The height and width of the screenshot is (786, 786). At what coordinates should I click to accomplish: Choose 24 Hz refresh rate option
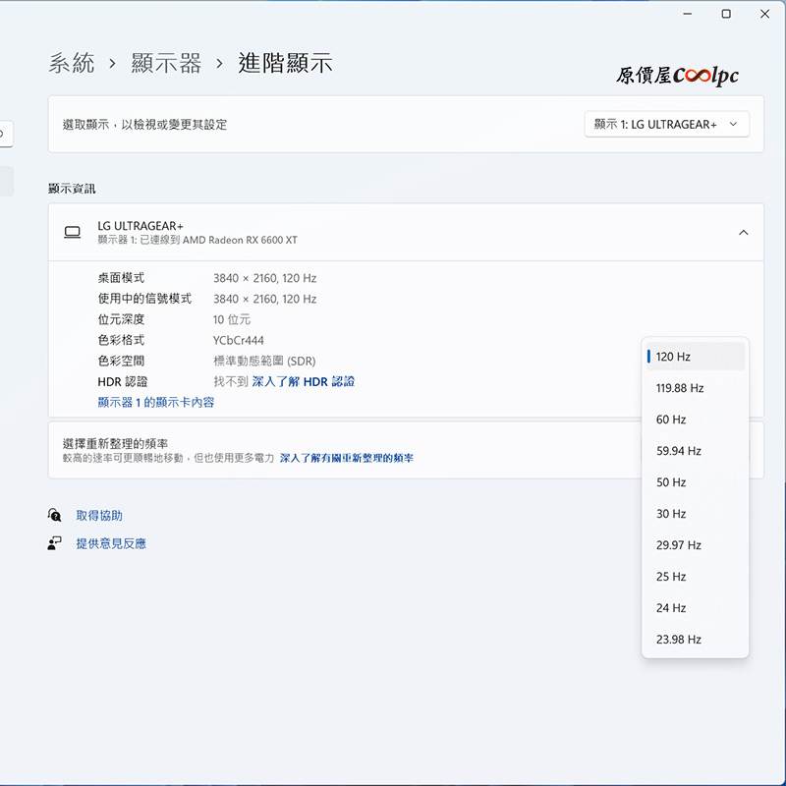[x=695, y=608]
